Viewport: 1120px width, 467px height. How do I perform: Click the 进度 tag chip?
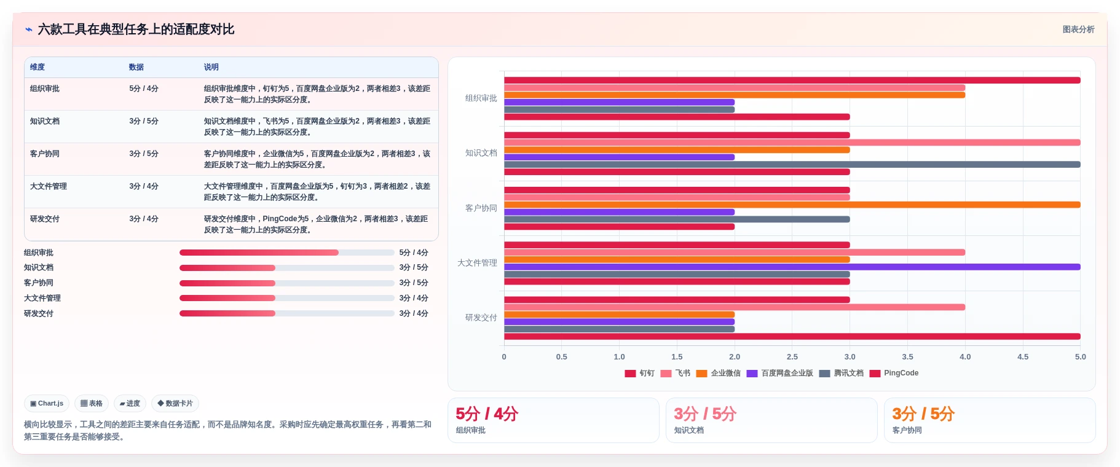point(130,404)
